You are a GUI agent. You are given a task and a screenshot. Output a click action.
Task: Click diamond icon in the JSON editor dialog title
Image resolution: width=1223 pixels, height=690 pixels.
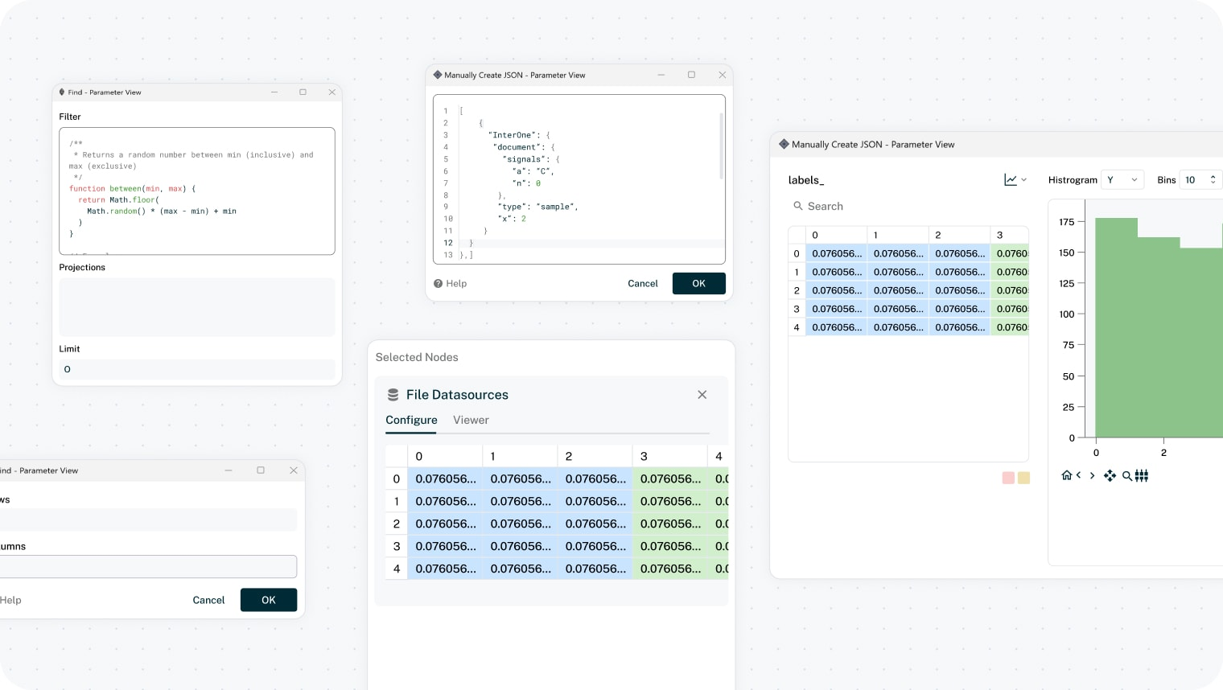(438, 75)
